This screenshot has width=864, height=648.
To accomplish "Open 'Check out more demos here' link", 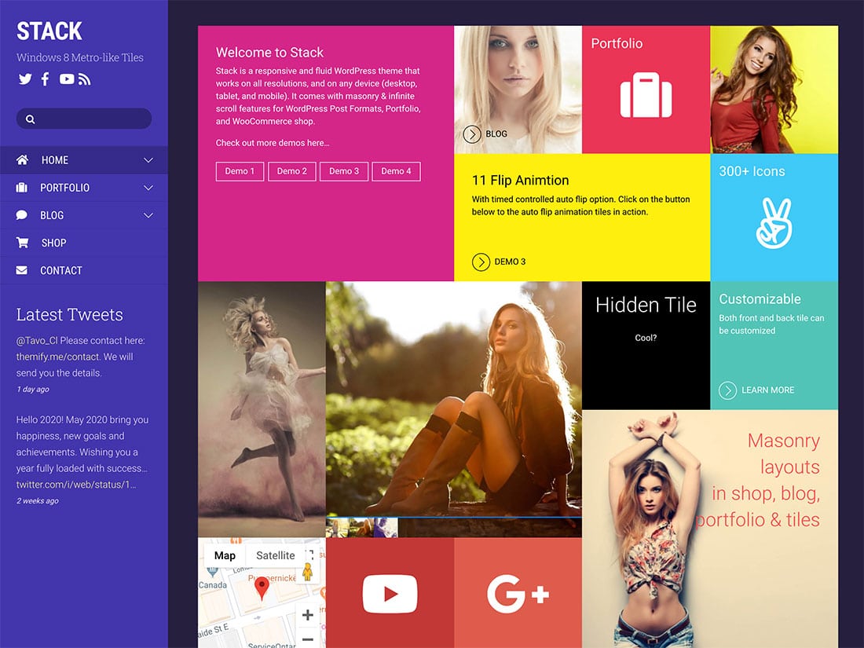I will [x=273, y=143].
